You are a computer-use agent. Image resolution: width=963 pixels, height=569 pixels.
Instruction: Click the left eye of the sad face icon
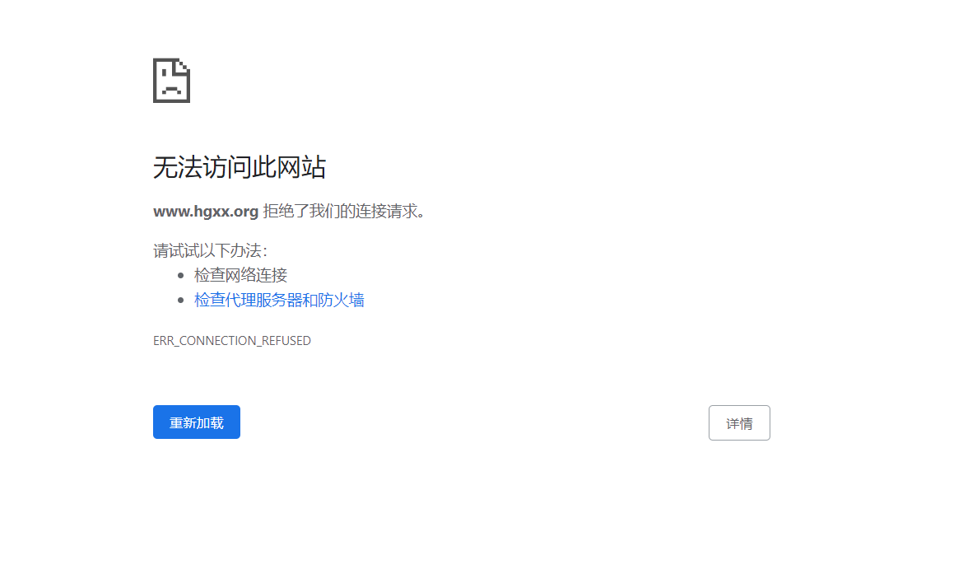(164, 74)
